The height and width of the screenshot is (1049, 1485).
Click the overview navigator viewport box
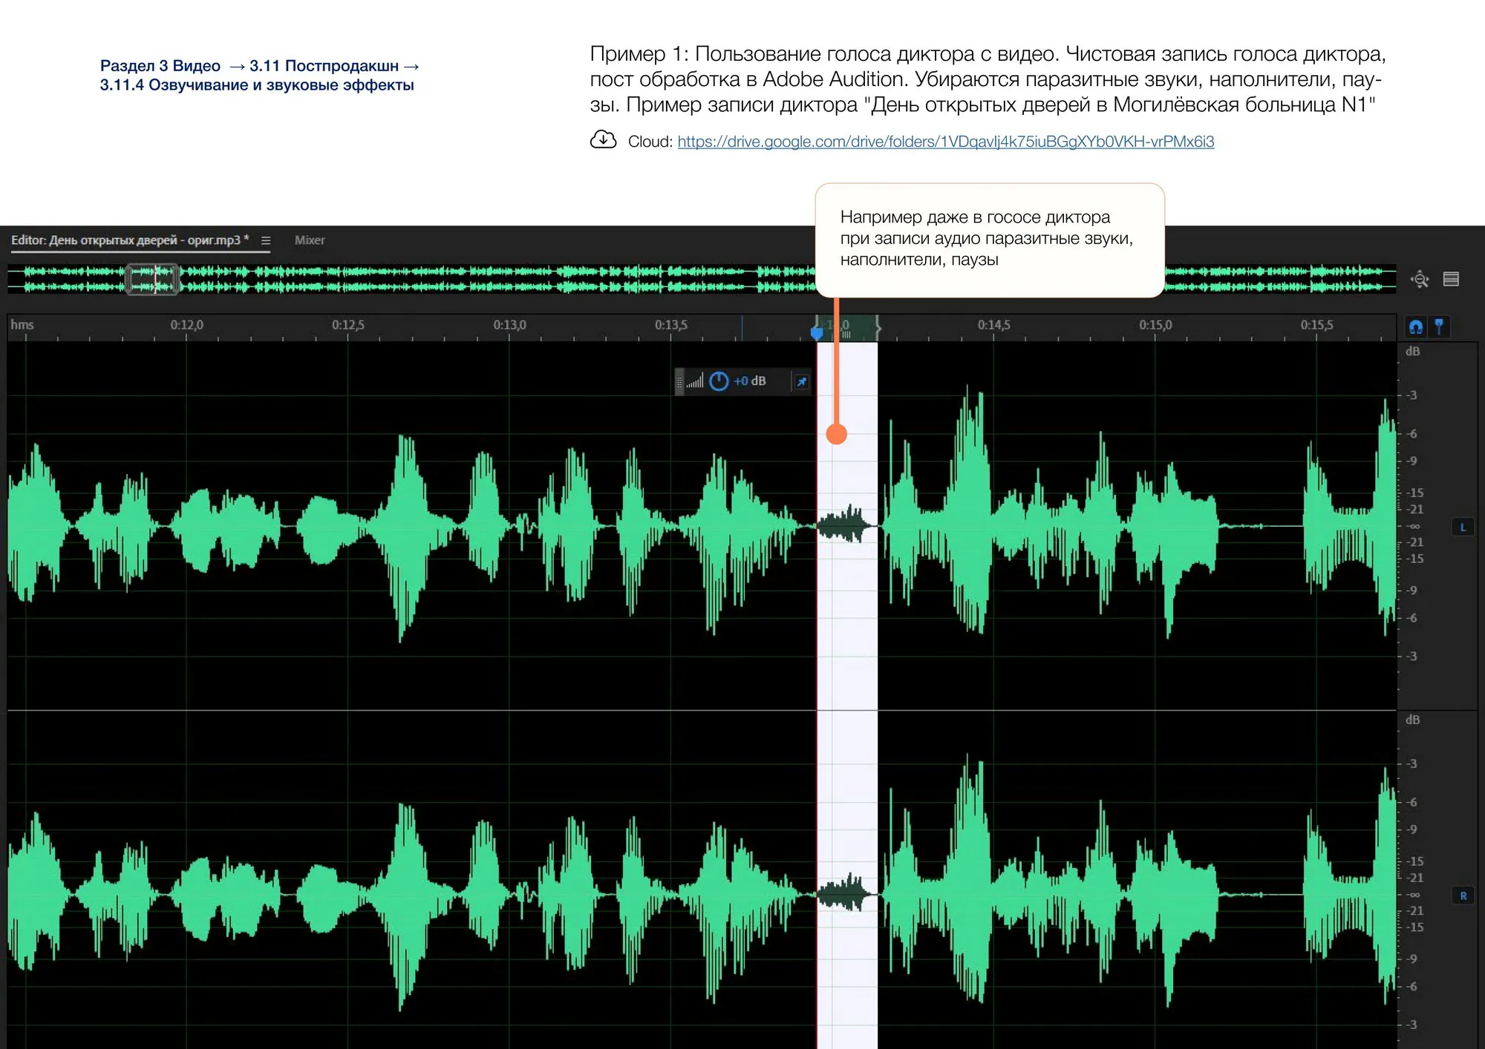click(x=152, y=280)
